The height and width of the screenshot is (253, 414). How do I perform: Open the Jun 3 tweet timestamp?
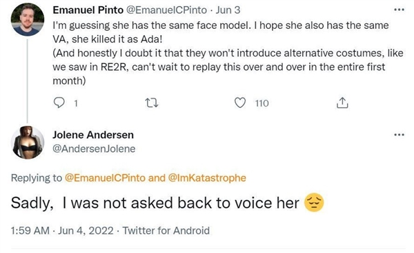click(x=228, y=10)
